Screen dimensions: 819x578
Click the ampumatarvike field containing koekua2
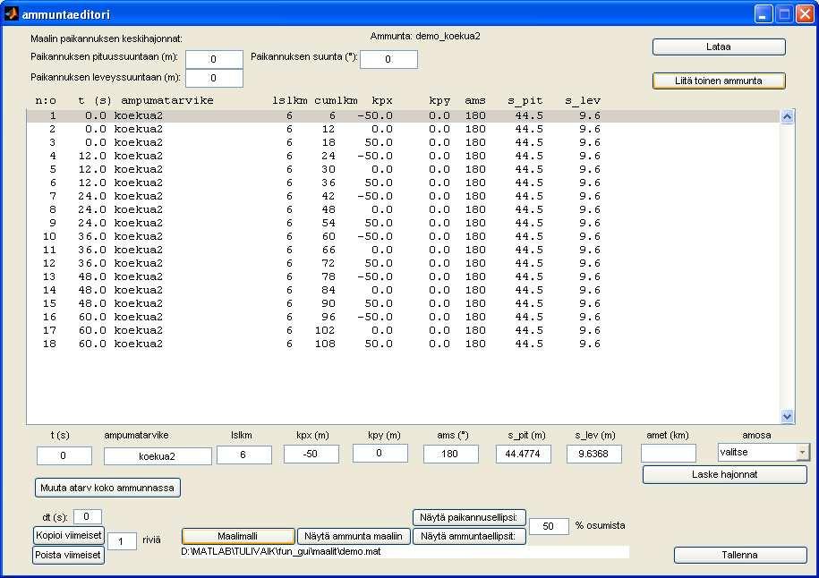pyautogui.click(x=158, y=455)
